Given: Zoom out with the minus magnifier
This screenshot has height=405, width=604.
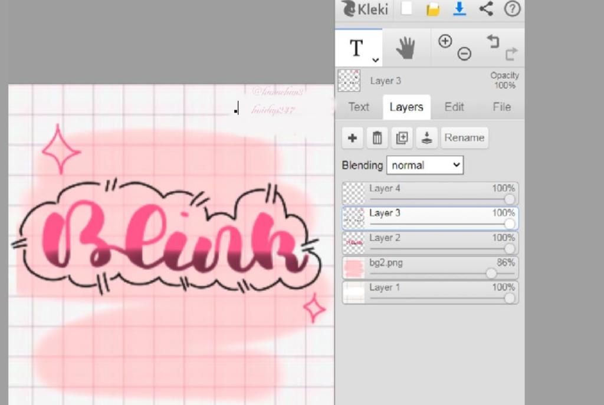Looking at the screenshot, I should pos(464,54).
